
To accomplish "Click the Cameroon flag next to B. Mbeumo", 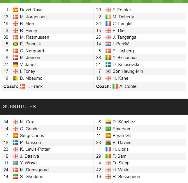I will point(15,78).
